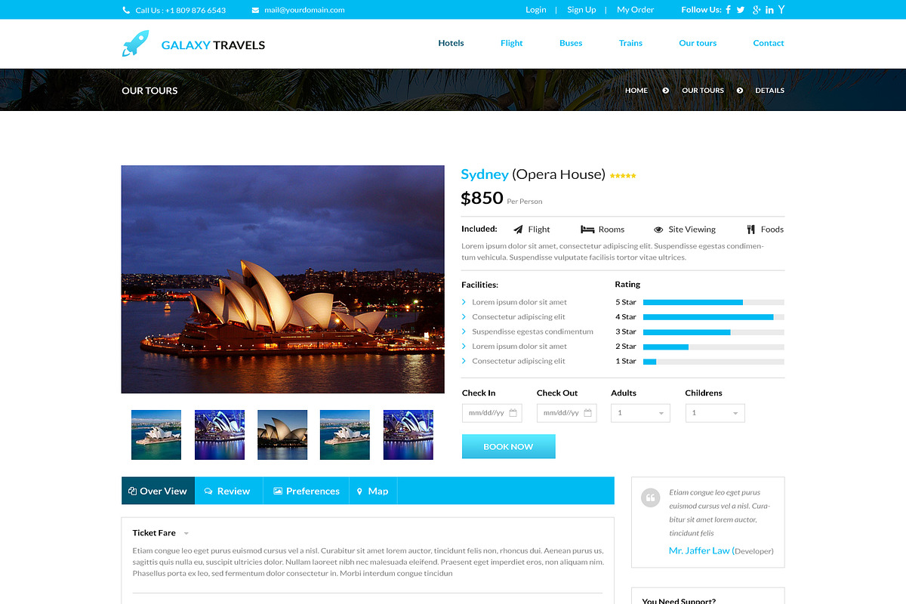The width and height of the screenshot is (906, 604).
Task: Click the Sydney (Opera House) title
Action: pyautogui.click(x=533, y=174)
